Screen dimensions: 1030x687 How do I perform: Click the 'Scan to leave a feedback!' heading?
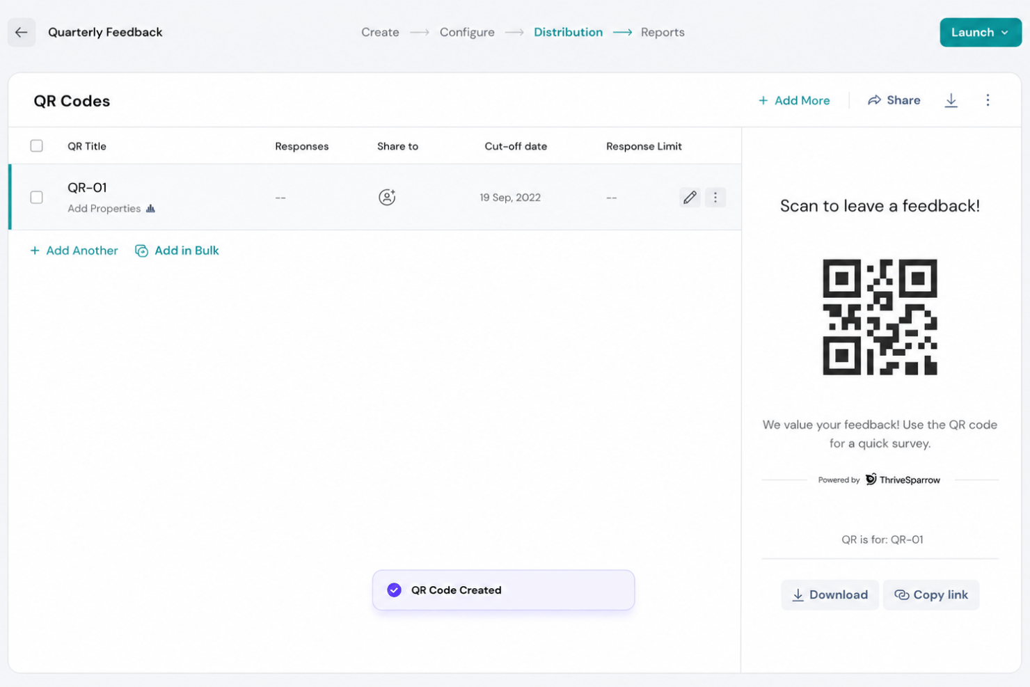point(880,206)
